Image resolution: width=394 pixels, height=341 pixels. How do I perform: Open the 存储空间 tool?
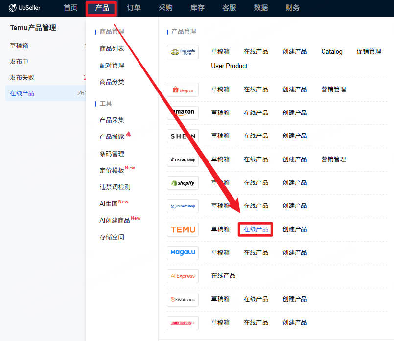pyautogui.click(x=112, y=237)
